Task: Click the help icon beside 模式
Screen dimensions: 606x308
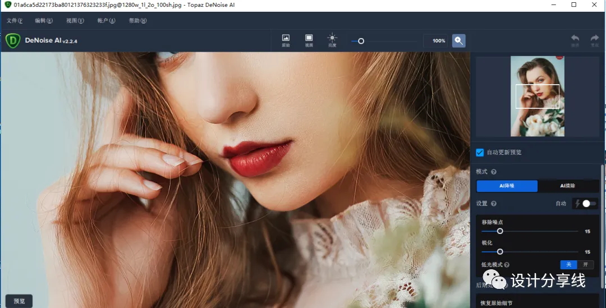Action: [x=494, y=172]
